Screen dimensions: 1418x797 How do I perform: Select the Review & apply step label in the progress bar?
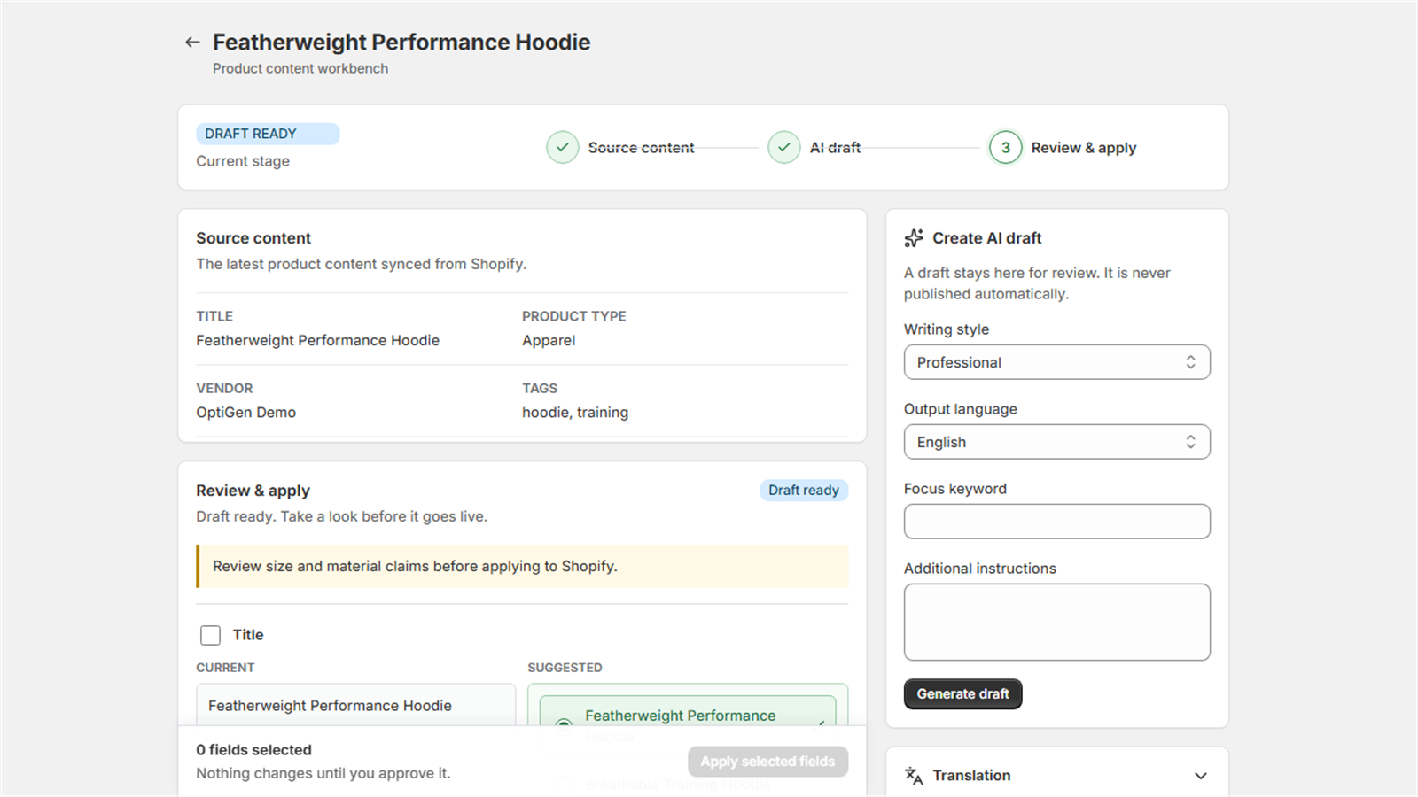[x=1084, y=148]
